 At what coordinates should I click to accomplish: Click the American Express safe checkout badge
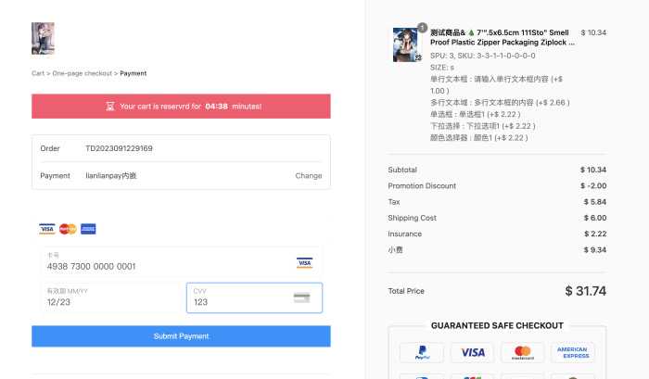pyautogui.click(x=574, y=353)
